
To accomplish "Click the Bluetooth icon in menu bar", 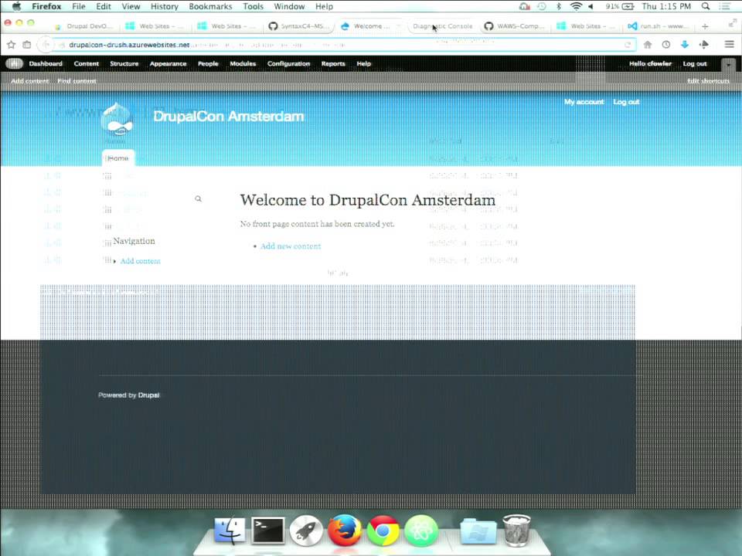I will (558, 6).
